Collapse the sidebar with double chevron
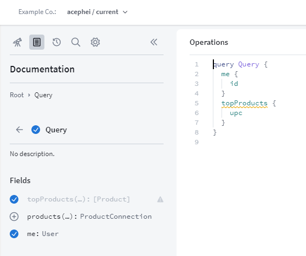Image resolution: width=306 pixels, height=256 pixels. tap(154, 42)
